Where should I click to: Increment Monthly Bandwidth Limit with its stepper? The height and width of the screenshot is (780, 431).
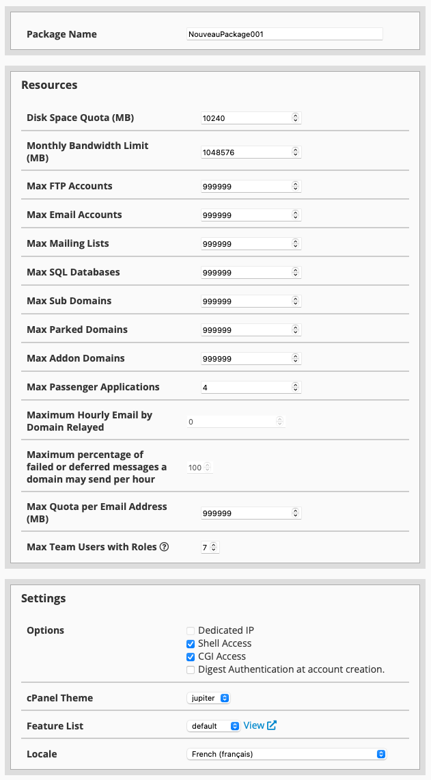[x=295, y=149]
